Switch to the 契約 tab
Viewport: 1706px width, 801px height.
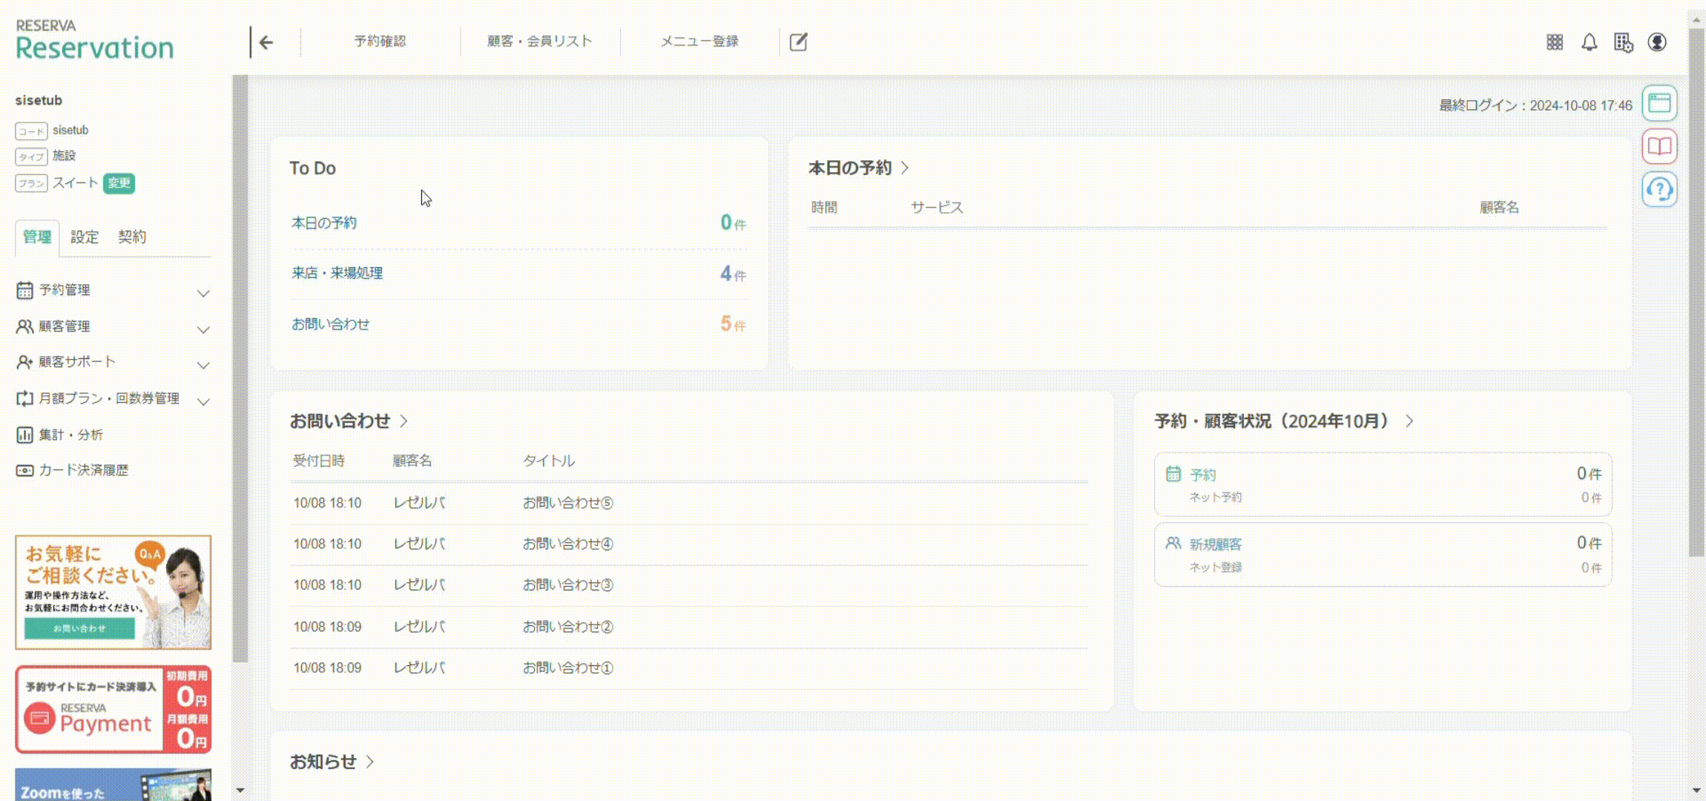132,237
